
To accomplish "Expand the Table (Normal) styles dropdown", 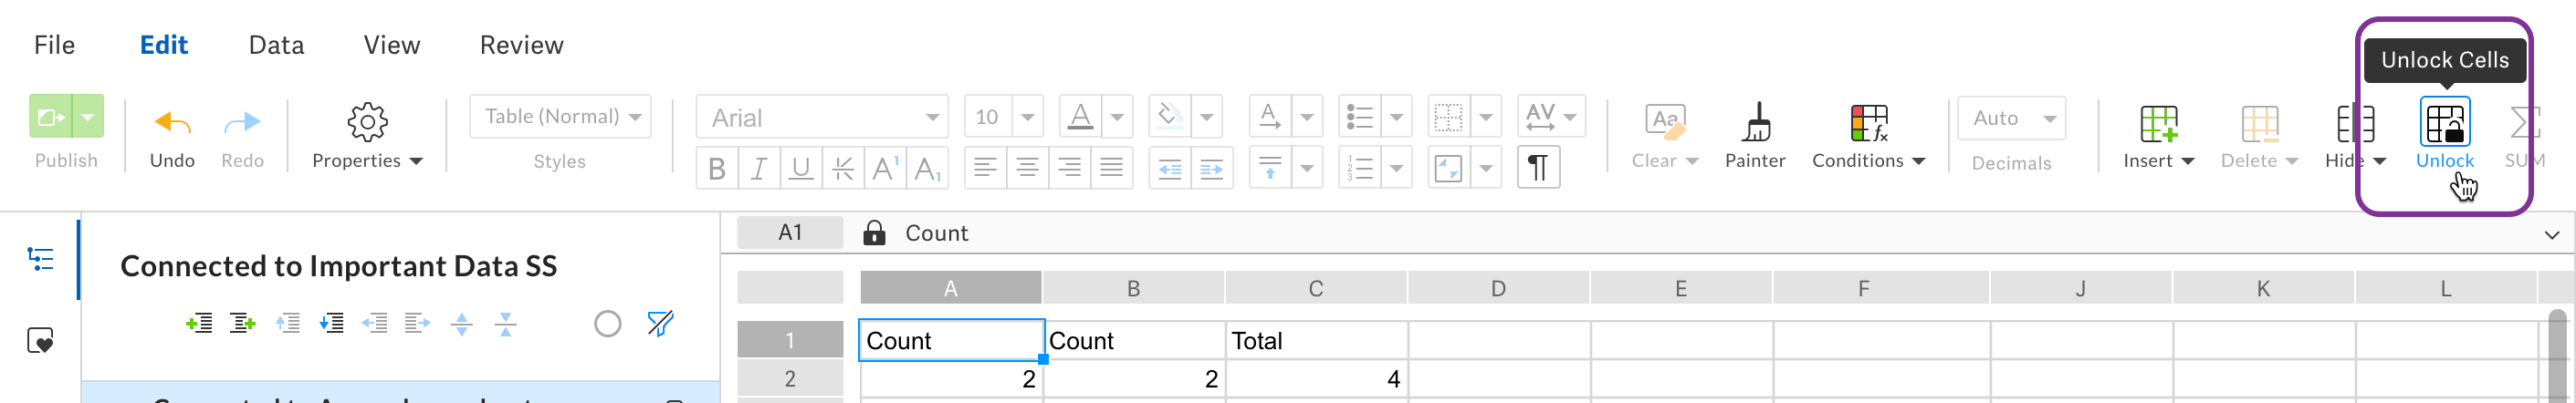I will tap(560, 116).
